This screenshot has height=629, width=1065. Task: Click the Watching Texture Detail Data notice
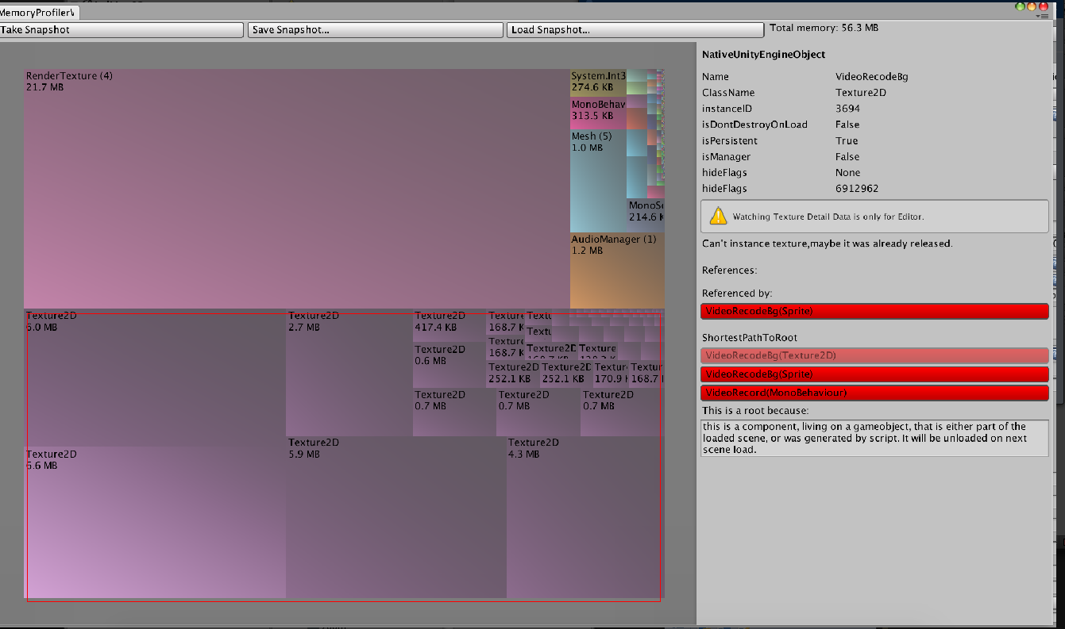tap(874, 217)
